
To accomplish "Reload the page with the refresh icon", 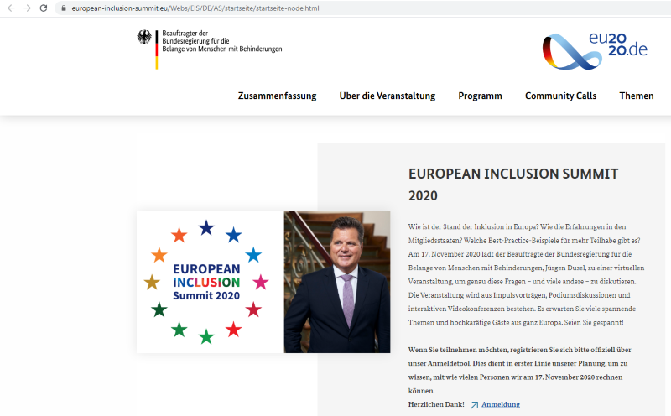I will click(x=44, y=8).
